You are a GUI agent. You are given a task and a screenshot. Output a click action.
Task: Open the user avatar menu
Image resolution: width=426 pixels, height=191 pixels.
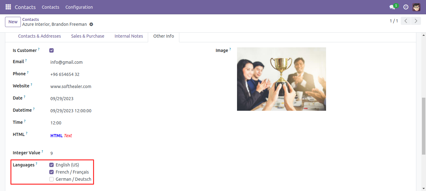tap(416, 7)
